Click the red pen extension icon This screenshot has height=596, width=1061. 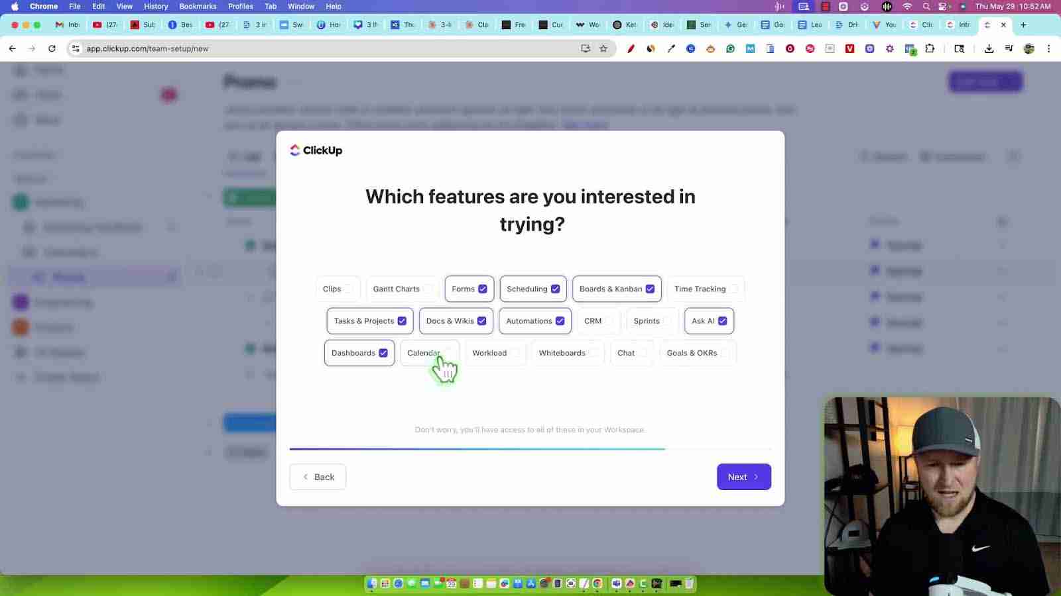pos(631,48)
